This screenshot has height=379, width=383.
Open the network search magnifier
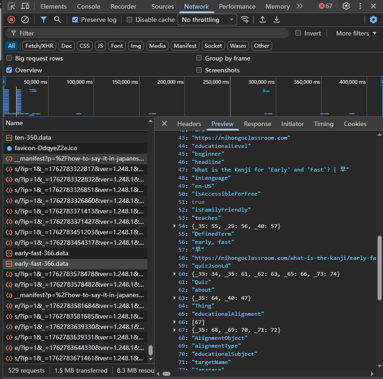coord(58,20)
